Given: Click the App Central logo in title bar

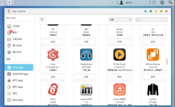Looking at the screenshot, I should 9,11.
